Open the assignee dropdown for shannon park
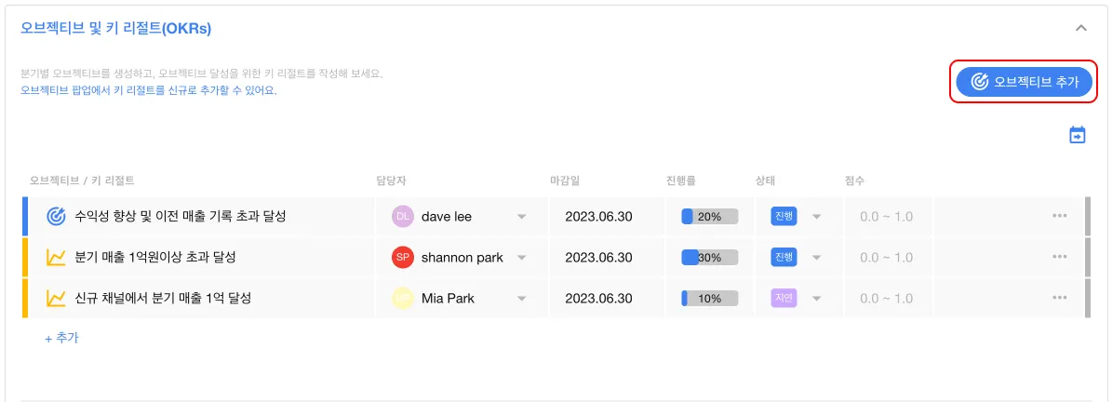This screenshot has height=402, width=1112. point(522,258)
